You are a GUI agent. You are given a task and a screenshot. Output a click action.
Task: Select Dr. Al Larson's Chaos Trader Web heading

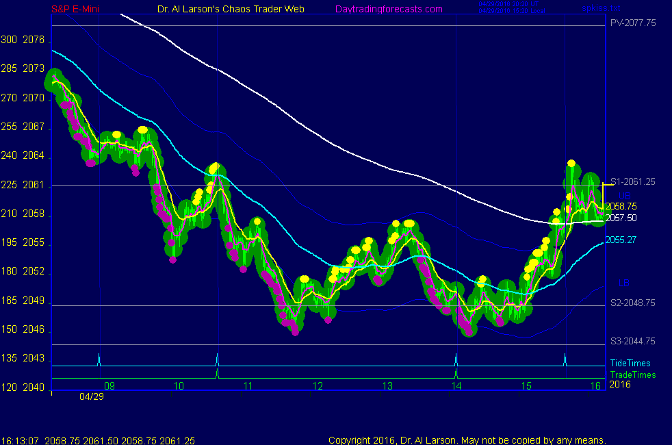[231, 9]
